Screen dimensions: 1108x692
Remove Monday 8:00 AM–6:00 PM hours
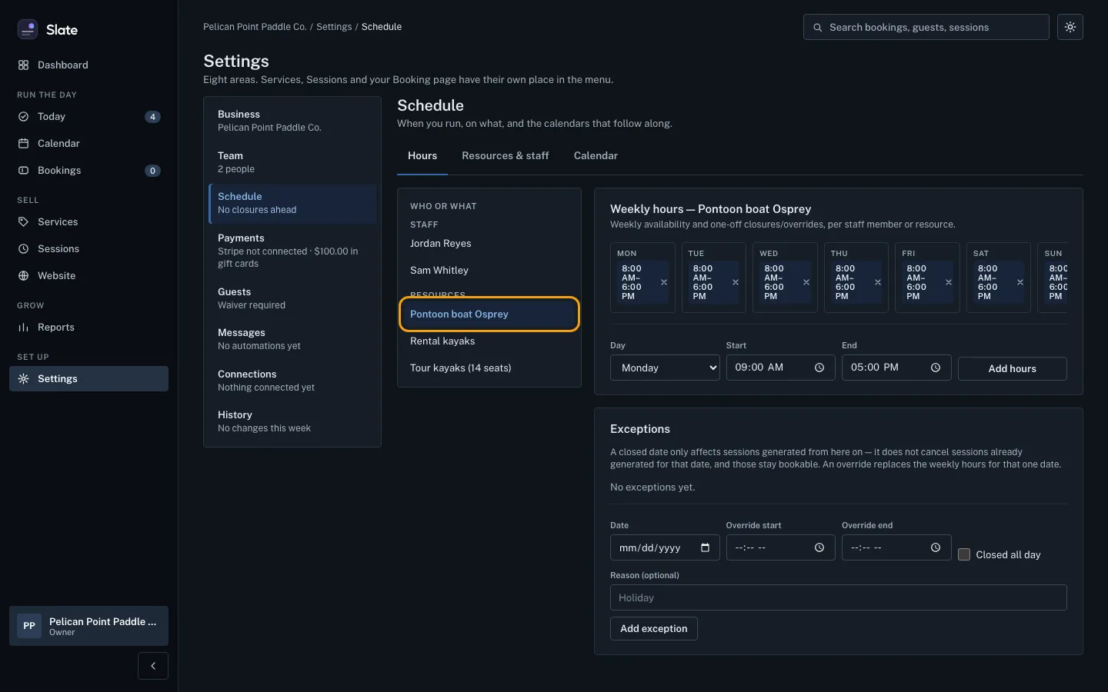(x=664, y=282)
